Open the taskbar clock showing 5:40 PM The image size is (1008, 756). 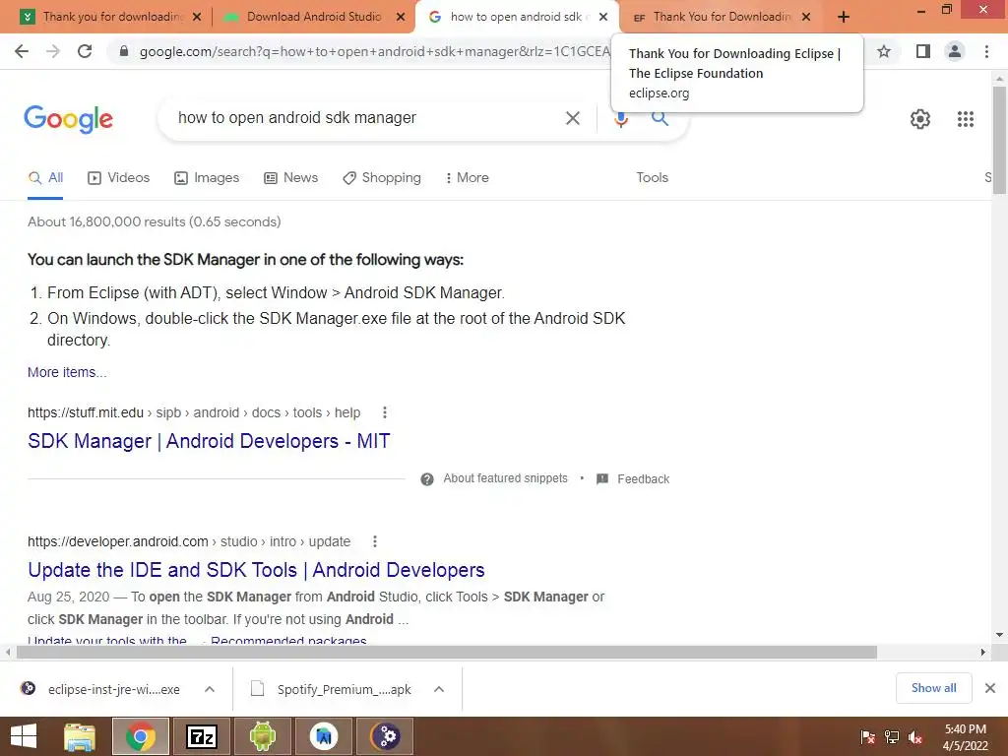965,737
